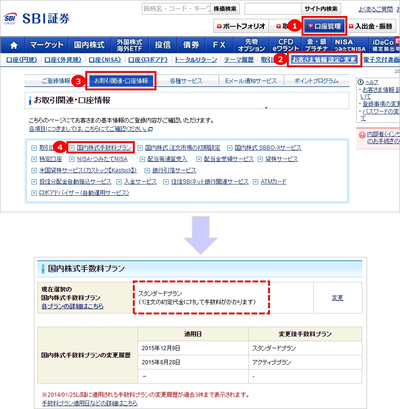
Task: Open the FX menu
Action: tap(220, 45)
